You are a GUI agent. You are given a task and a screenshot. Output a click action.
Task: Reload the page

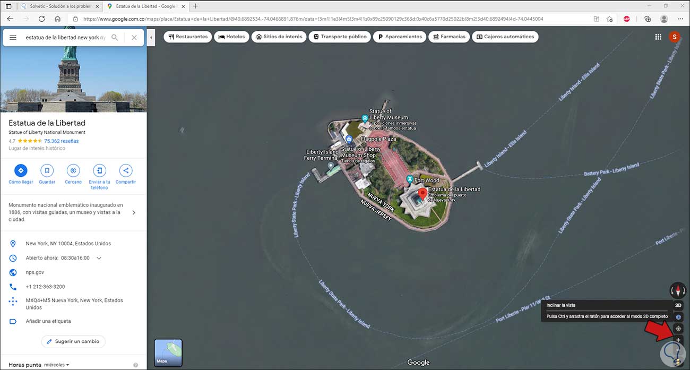[41, 19]
